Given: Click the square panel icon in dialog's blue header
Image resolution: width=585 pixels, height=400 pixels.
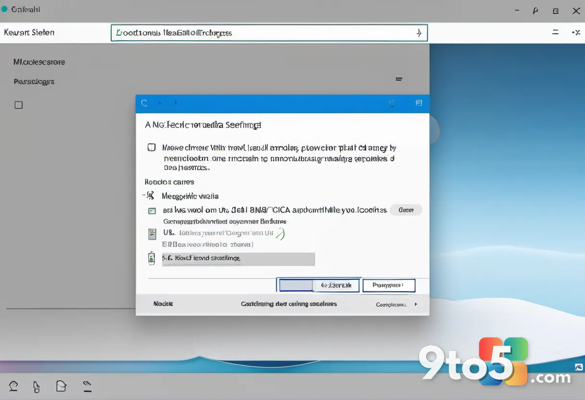Looking at the screenshot, I should coord(419,103).
